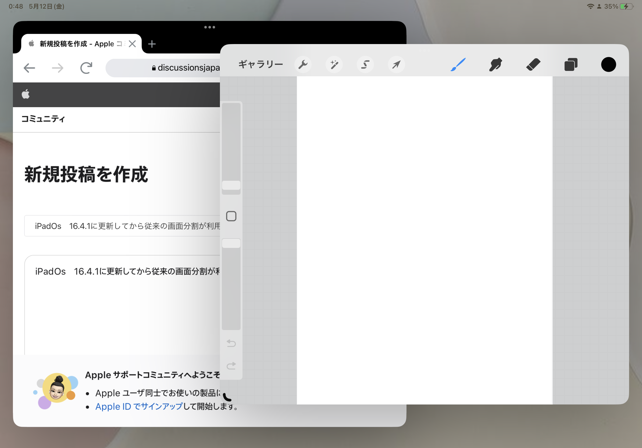Select the blue Brush tool
The width and height of the screenshot is (642, 448).
click(458, 64)
